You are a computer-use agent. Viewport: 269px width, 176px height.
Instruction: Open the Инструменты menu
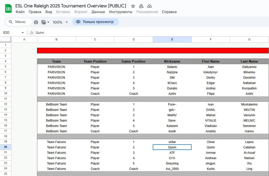[x=121, y=12]
